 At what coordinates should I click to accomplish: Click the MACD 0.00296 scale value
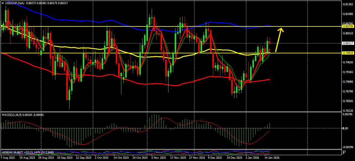click(x=348, y=114)
